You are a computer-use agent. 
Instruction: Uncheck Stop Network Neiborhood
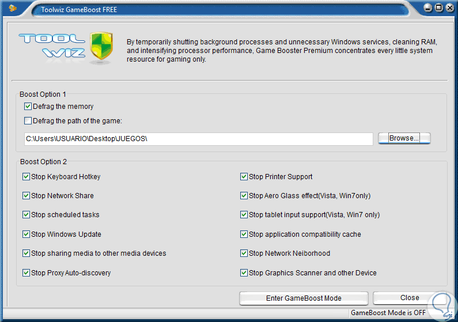244,253
